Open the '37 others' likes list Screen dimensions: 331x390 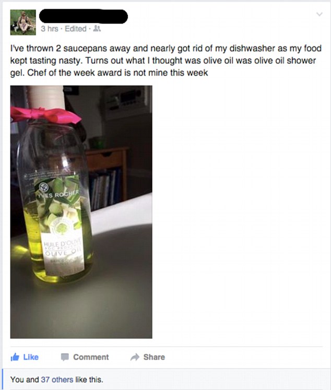point(57,380)
